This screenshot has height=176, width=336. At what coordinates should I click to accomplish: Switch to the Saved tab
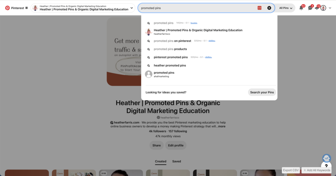click(x=177, y=161)
